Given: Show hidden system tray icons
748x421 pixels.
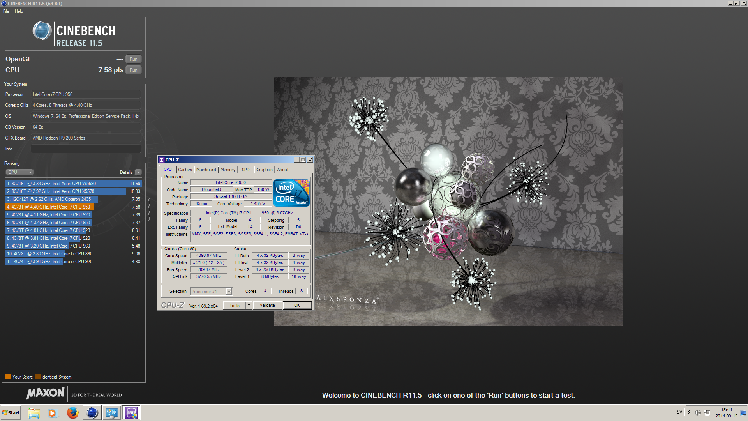Looking at the screenshot, I should pos(689,412).
